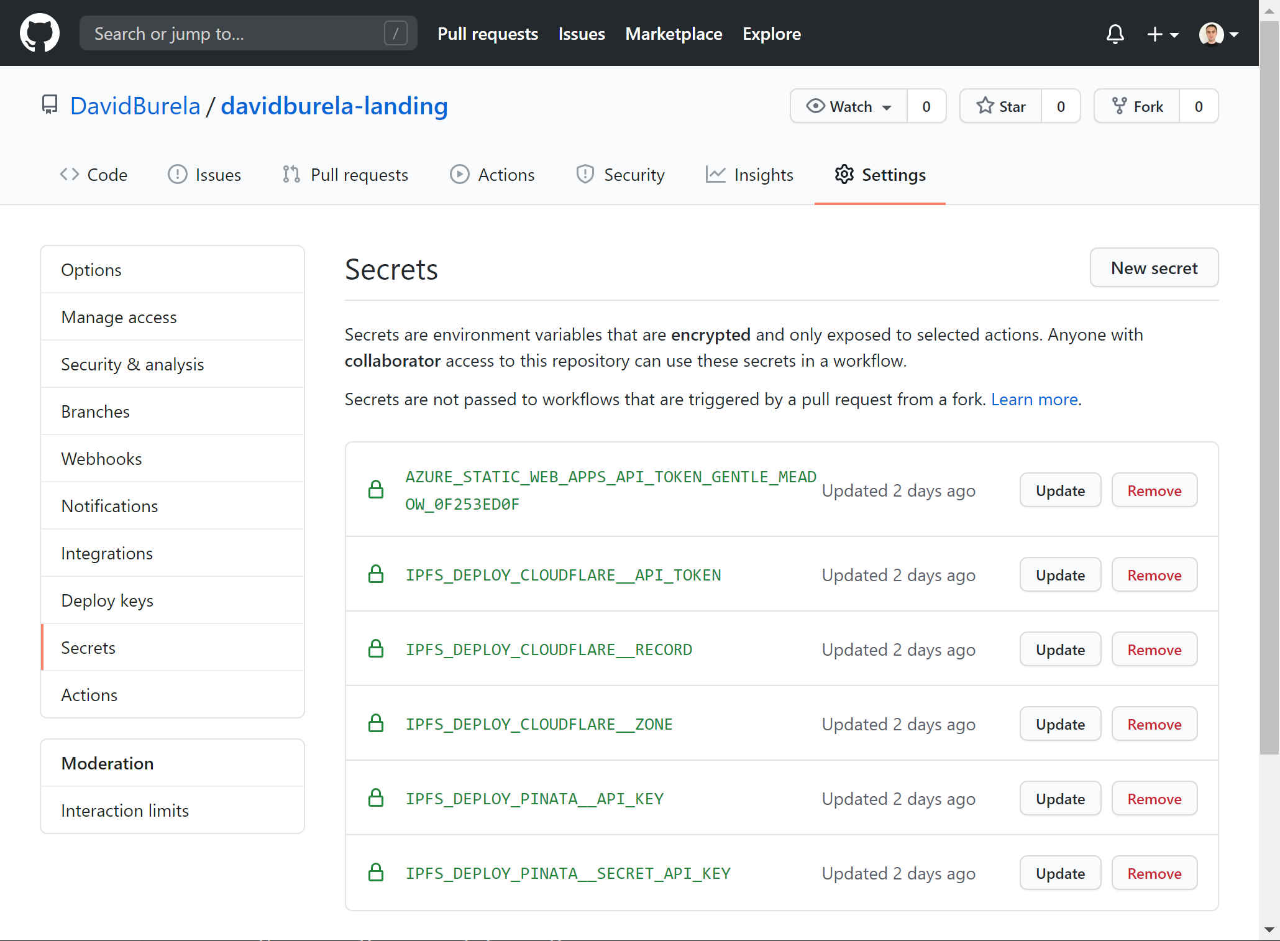Open the DavidBurela owner link

pos(135,106)
